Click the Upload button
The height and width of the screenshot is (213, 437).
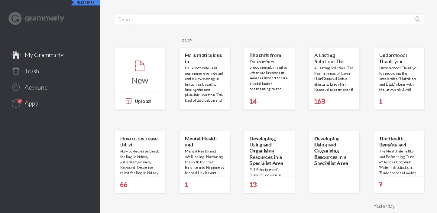point(140,101)
